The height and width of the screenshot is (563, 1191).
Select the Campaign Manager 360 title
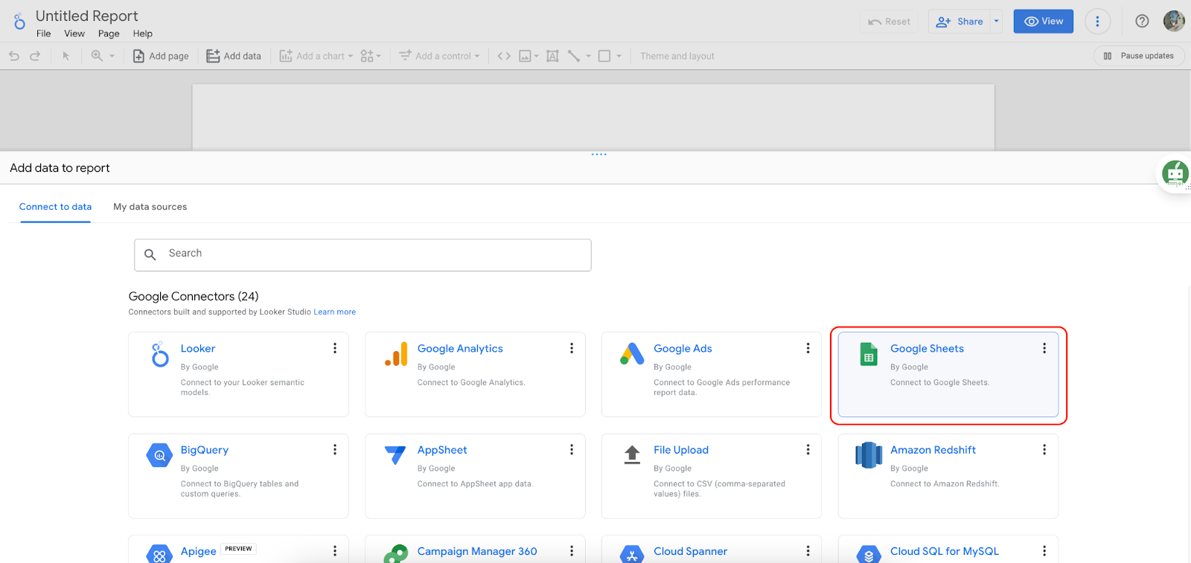point(477,551)
